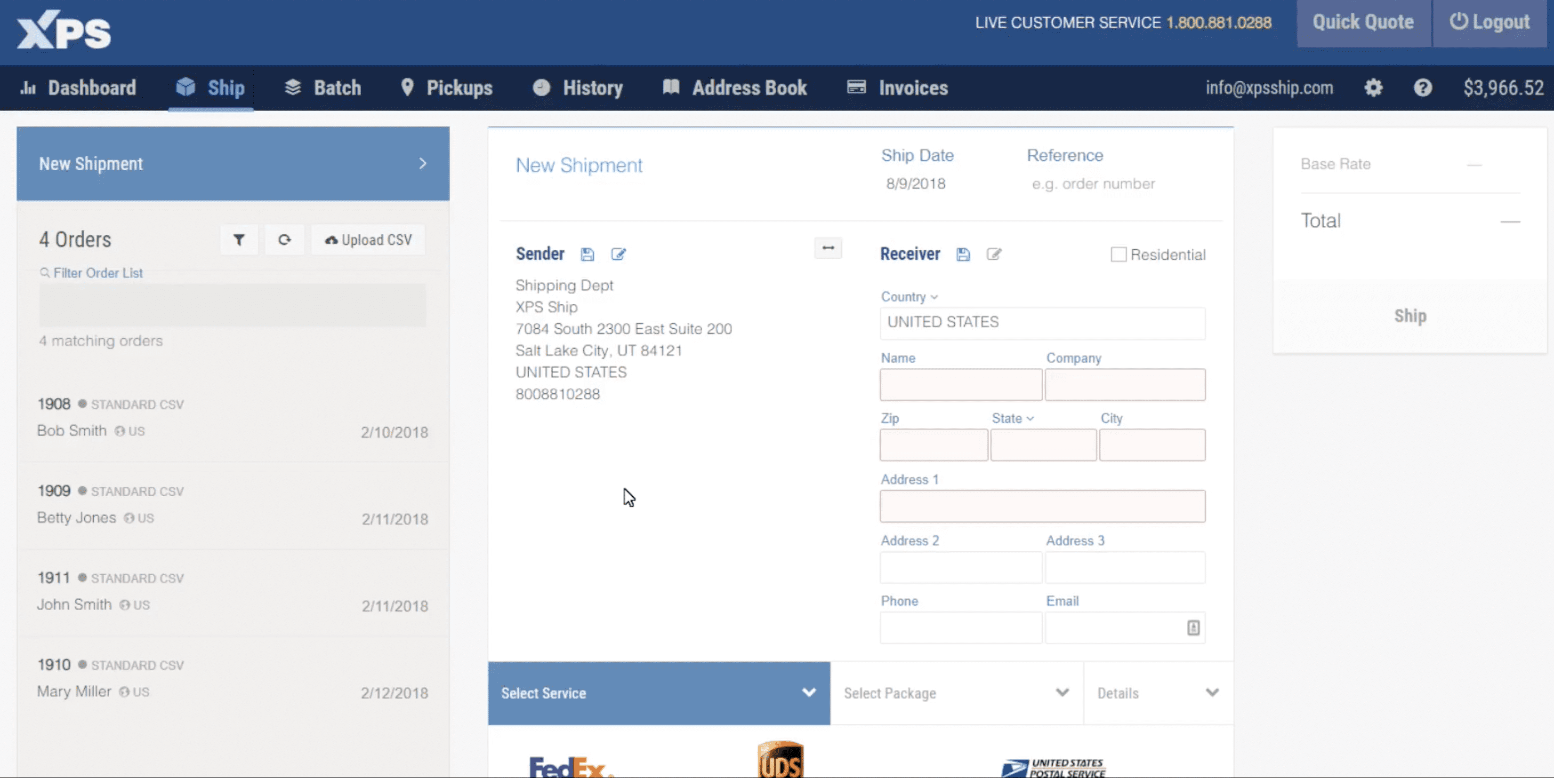Viewport: 1554px width, 778px height.
Task: Select order 1911 for John Smith
Action: click(x=233, y=592)
